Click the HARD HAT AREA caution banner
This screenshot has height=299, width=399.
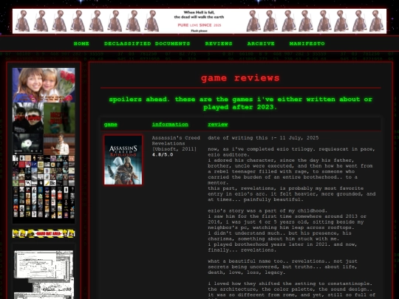click(44, 233)
